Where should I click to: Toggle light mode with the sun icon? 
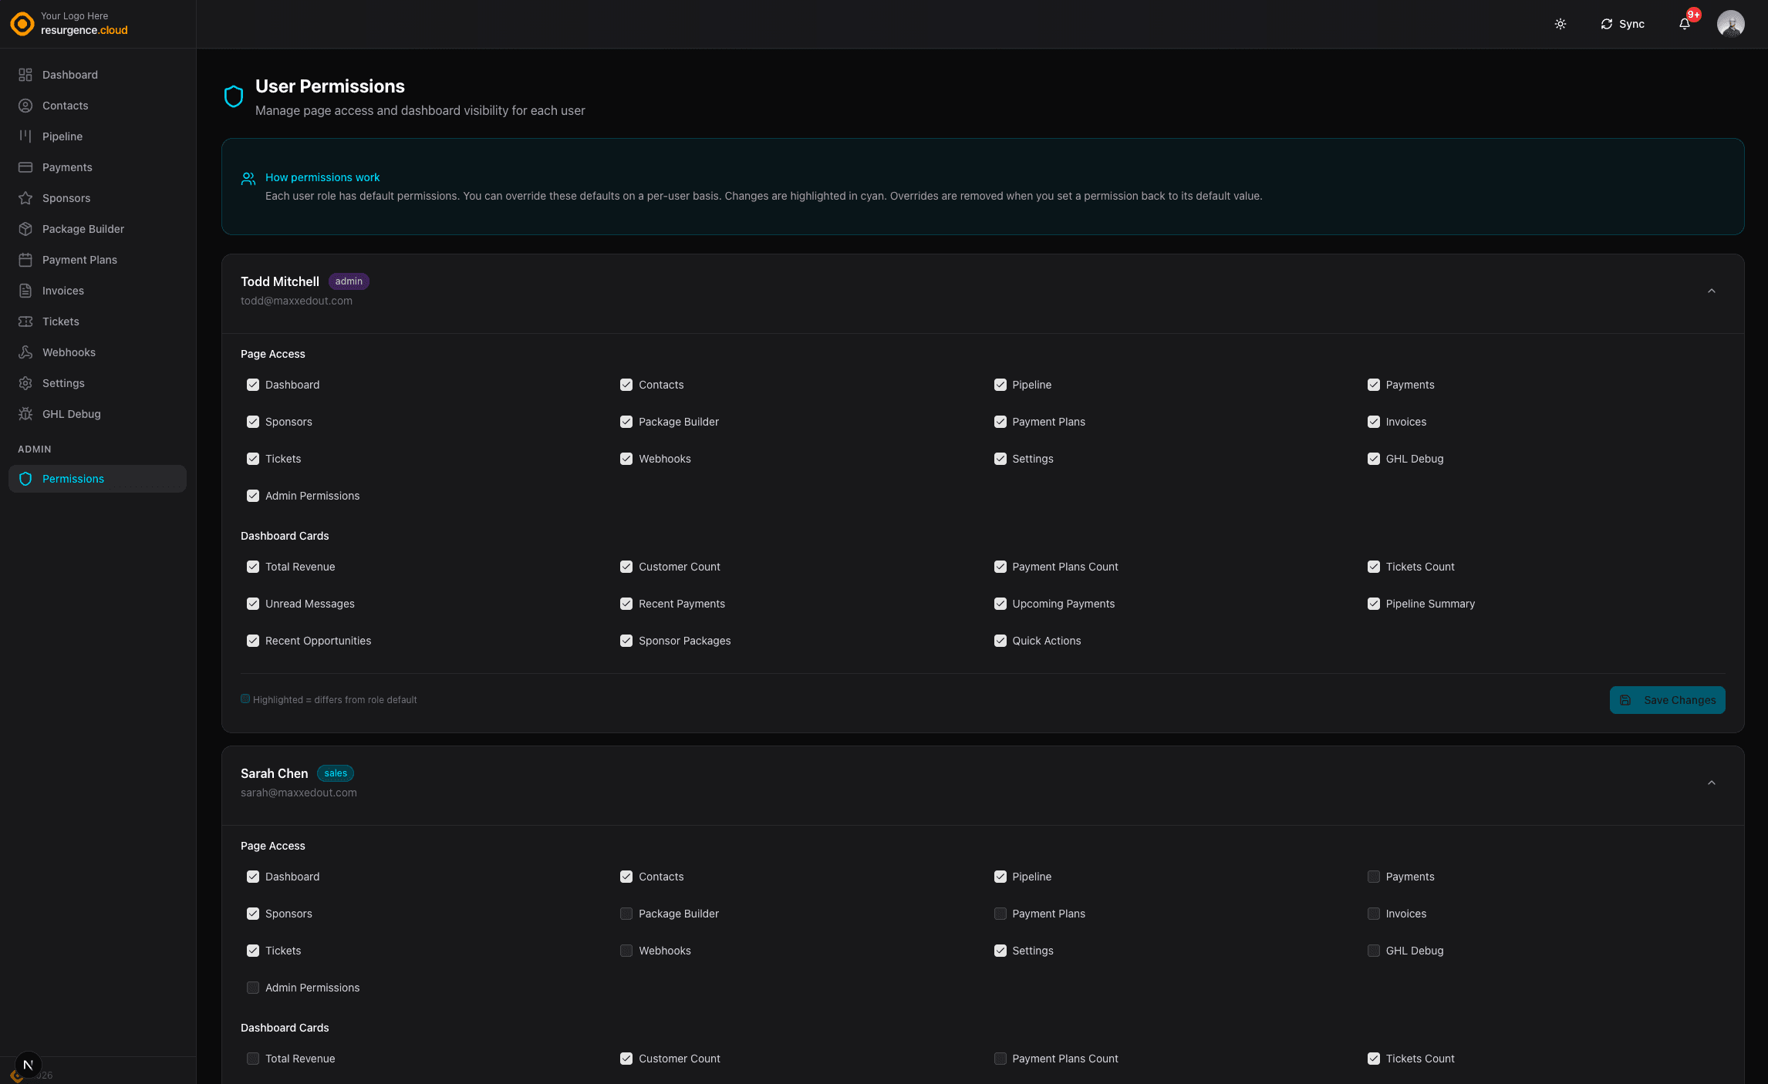pyautogui.click(x=1560, y=24)
